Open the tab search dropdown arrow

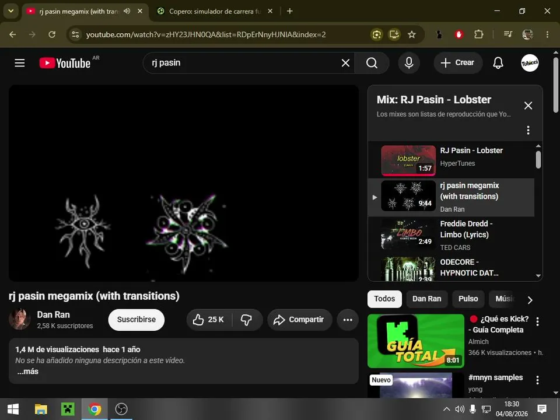(11, 11)
